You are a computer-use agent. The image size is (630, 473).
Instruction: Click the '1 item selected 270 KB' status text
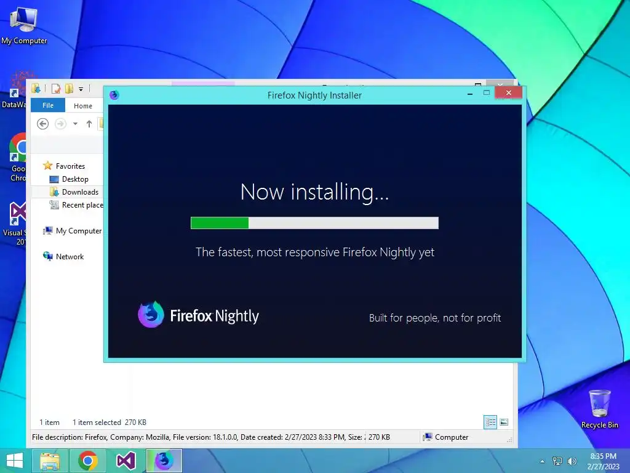coord(110,422)
